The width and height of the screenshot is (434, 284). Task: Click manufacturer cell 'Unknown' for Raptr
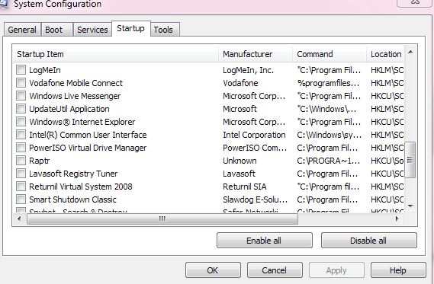click(x=240, y=161)
